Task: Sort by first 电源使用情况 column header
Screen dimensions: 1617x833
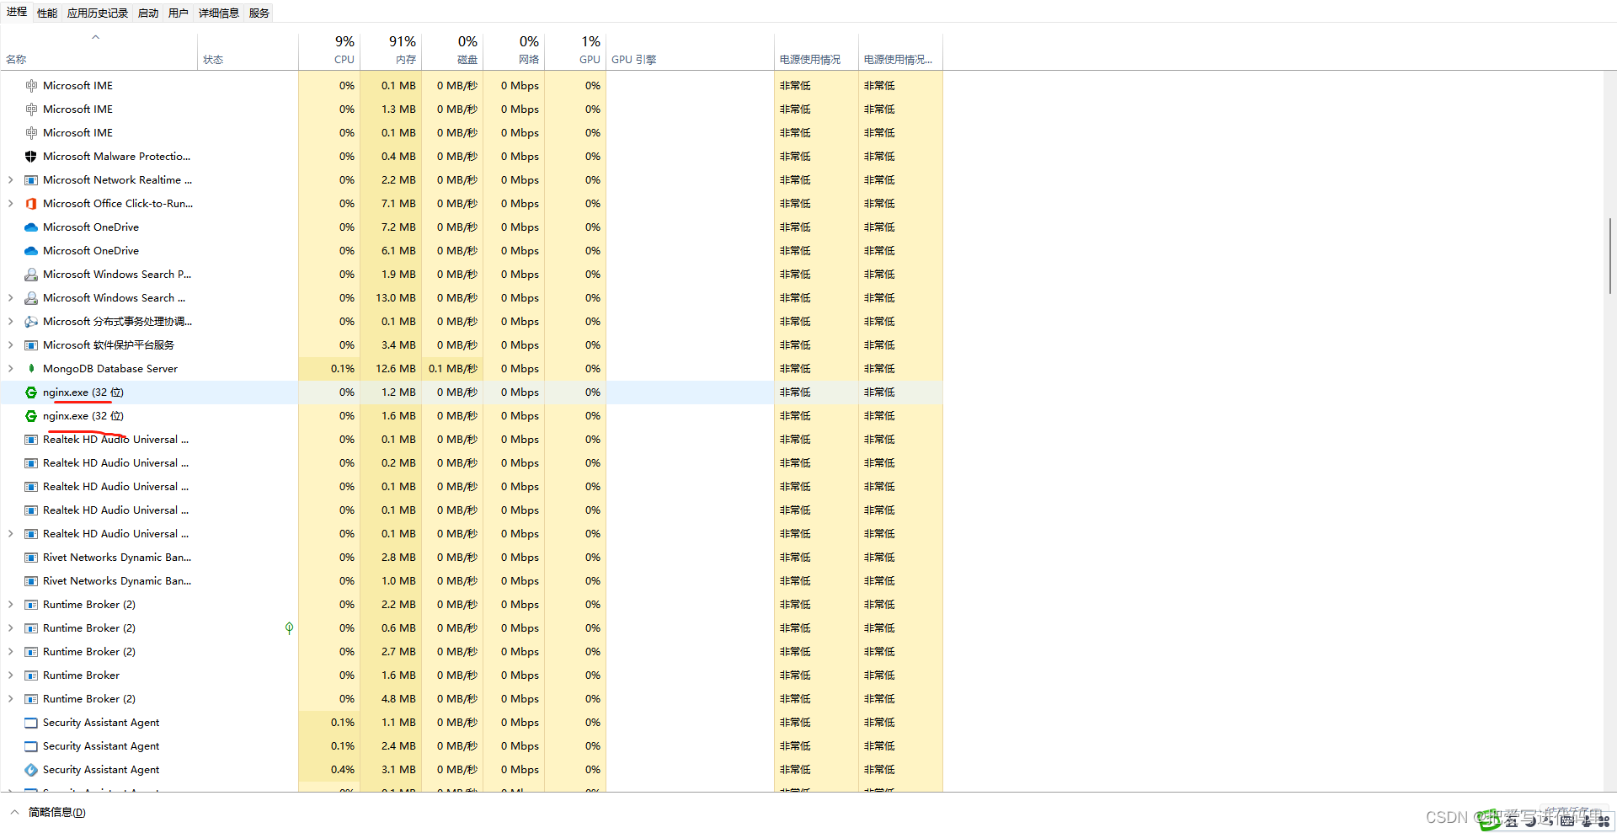Action: tap(816, 51)
